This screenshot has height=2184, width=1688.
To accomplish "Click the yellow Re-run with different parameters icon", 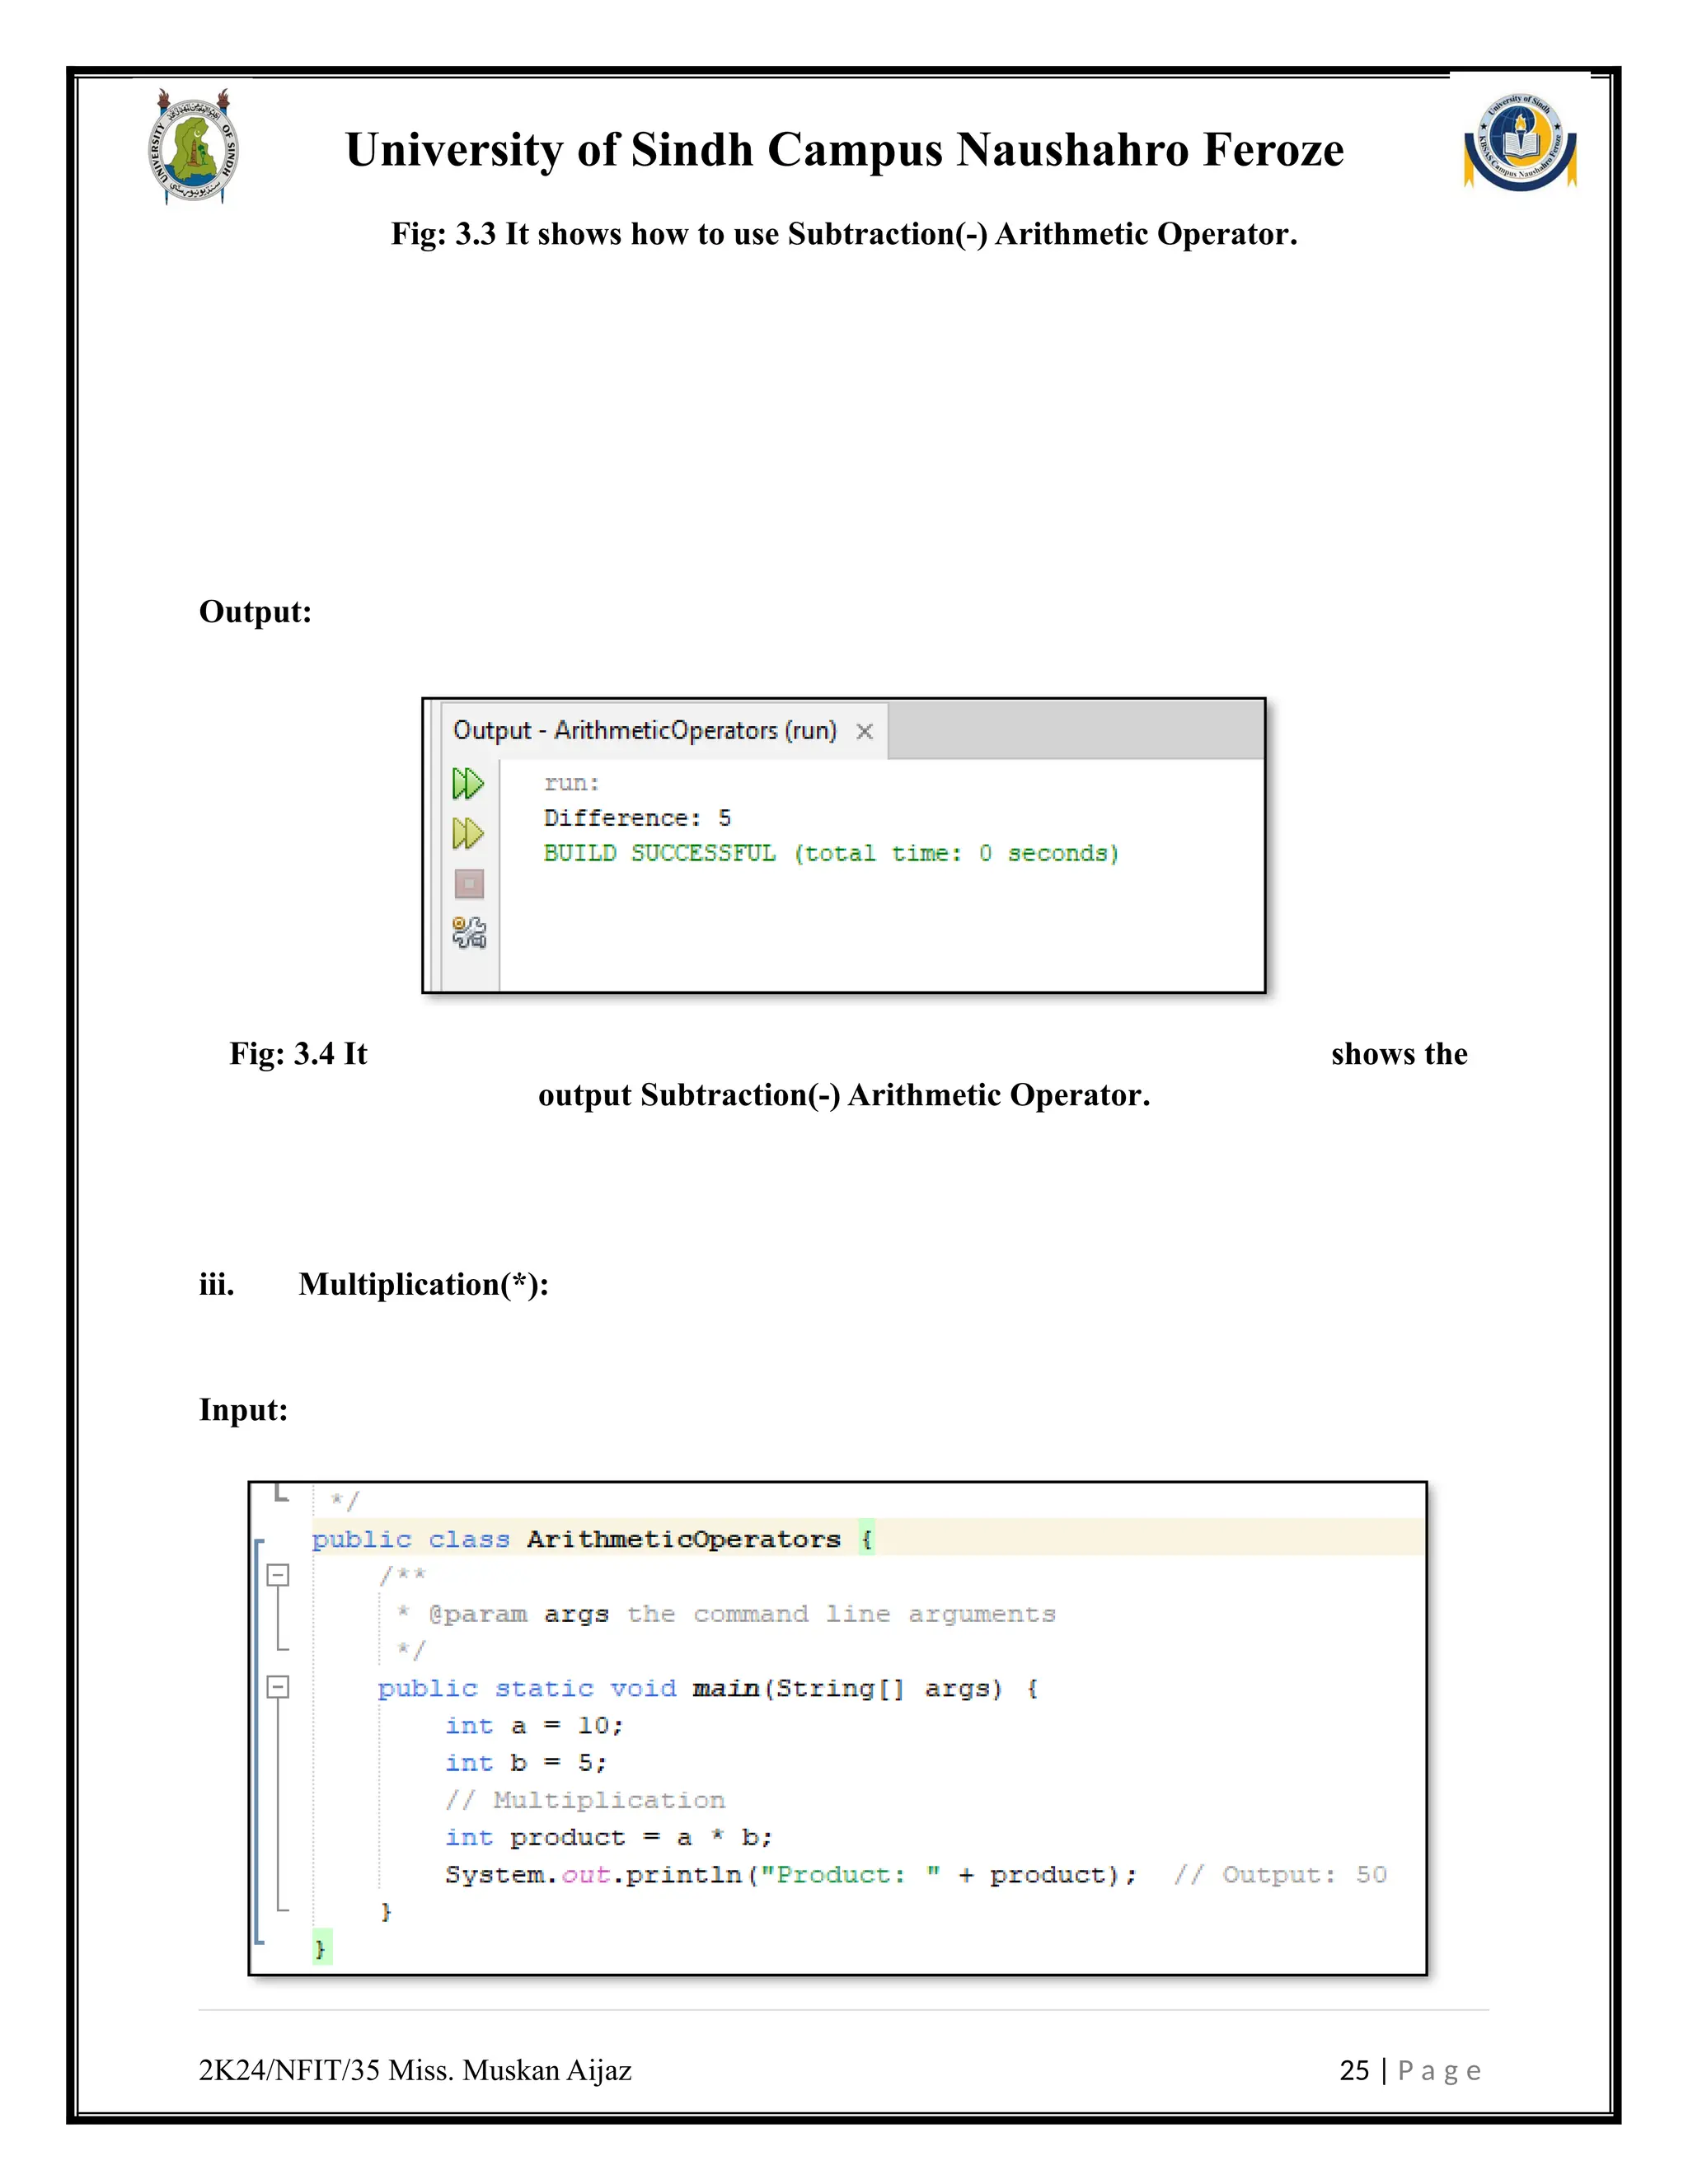I will coord(467,833).
